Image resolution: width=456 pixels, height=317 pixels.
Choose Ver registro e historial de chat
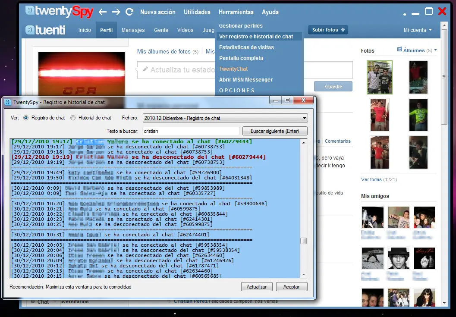click(x=259, y=37)
